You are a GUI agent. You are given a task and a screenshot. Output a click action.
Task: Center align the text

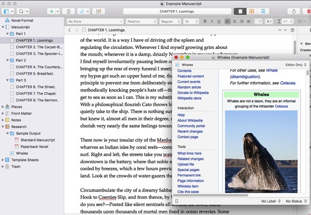(234, 21)
